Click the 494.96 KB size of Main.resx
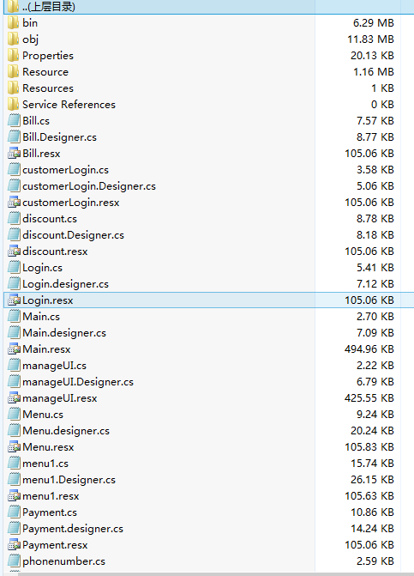Viewport: 414px width, 576px height. click(x=369, y=349)
